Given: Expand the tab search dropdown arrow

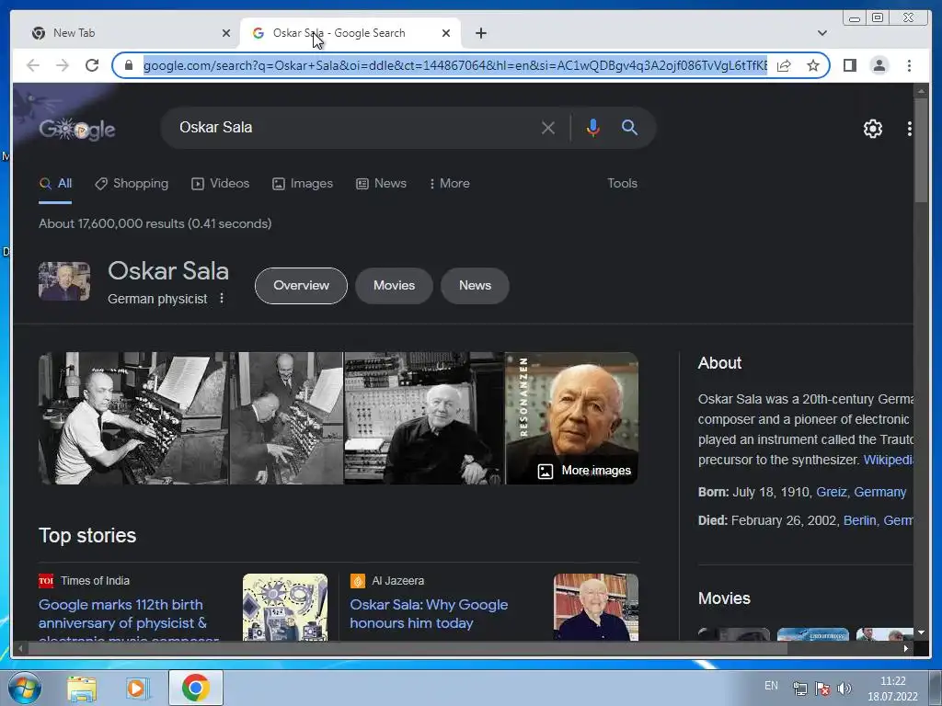Looking at the screenshot, I should tap(822, 33).
